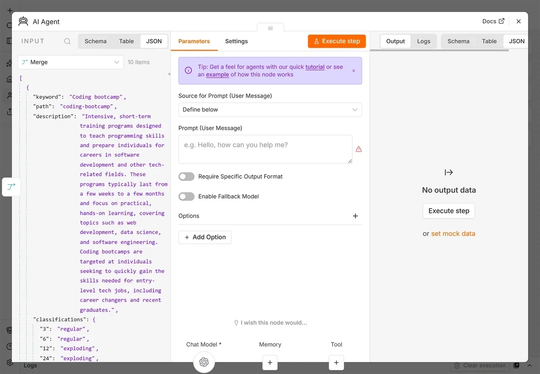Click the Add Option button
Viewport: 540px width, 374px height.
[x=205, y=237]
